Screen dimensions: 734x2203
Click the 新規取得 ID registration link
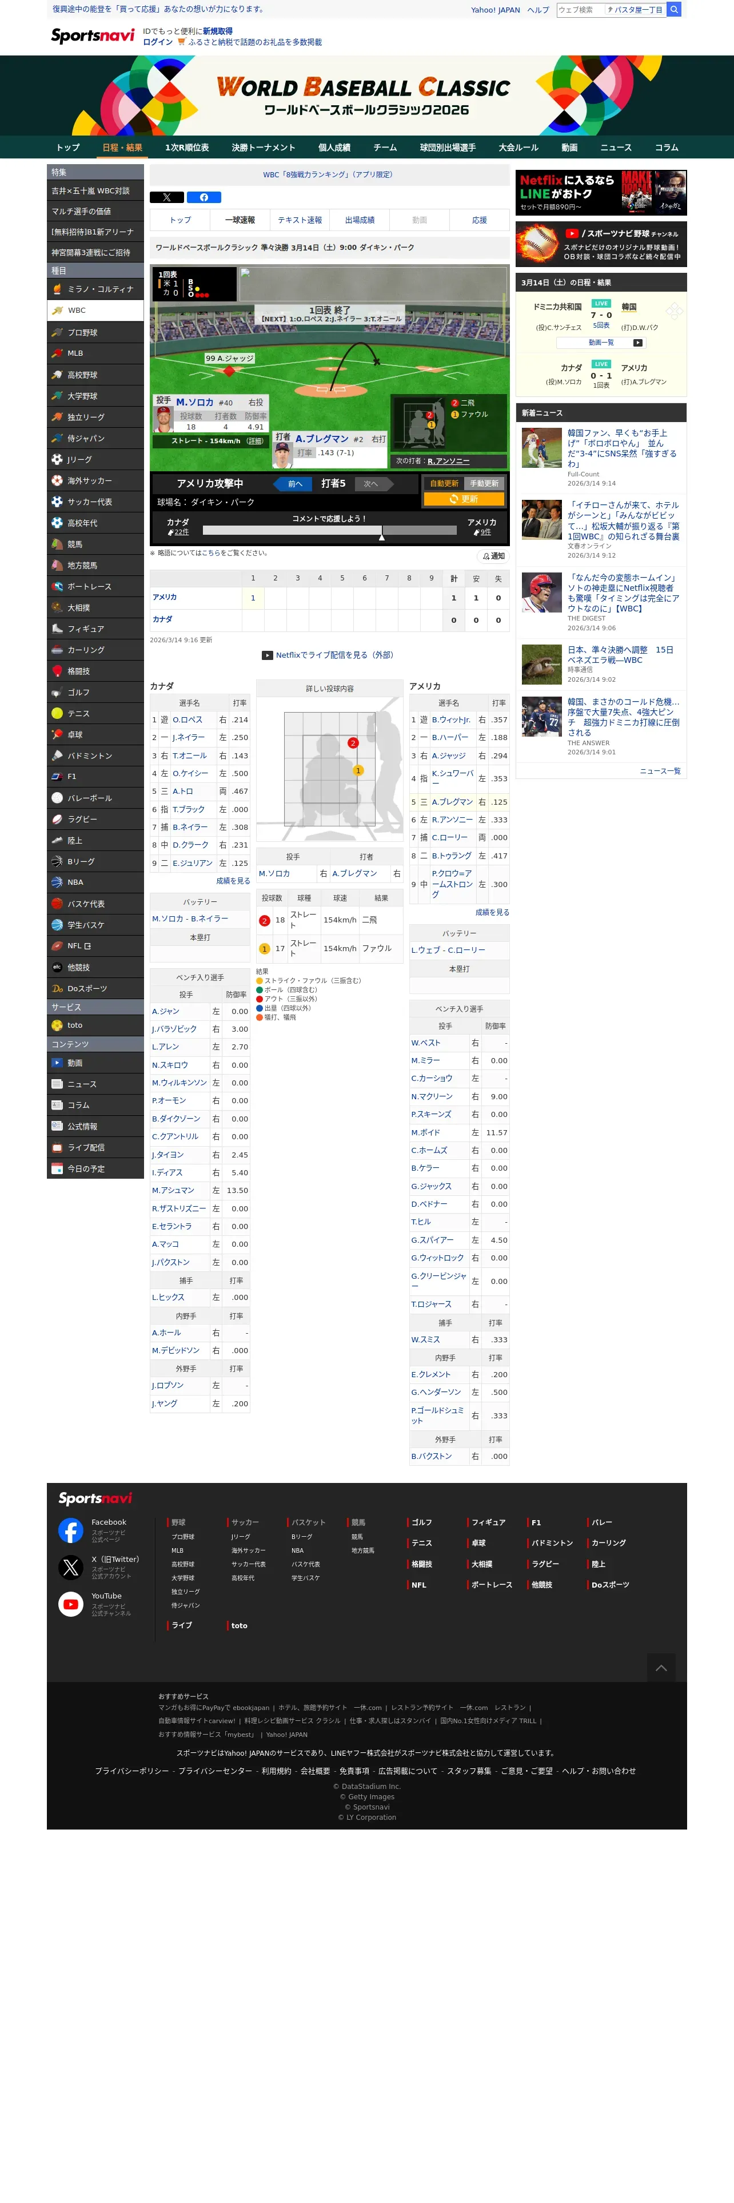pos(218,31)
